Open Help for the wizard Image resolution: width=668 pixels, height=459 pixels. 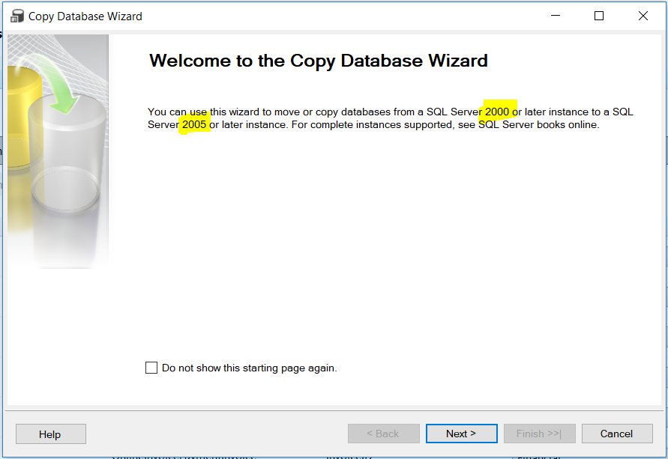(x=51, y=434)
